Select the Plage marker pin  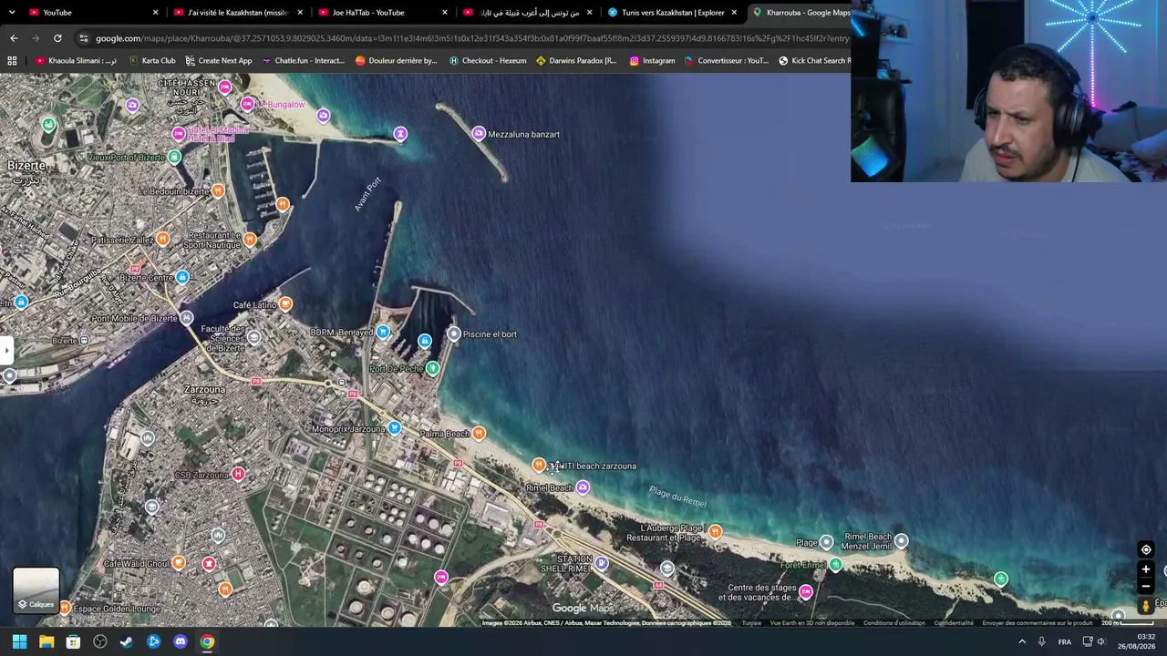[827, 543]
